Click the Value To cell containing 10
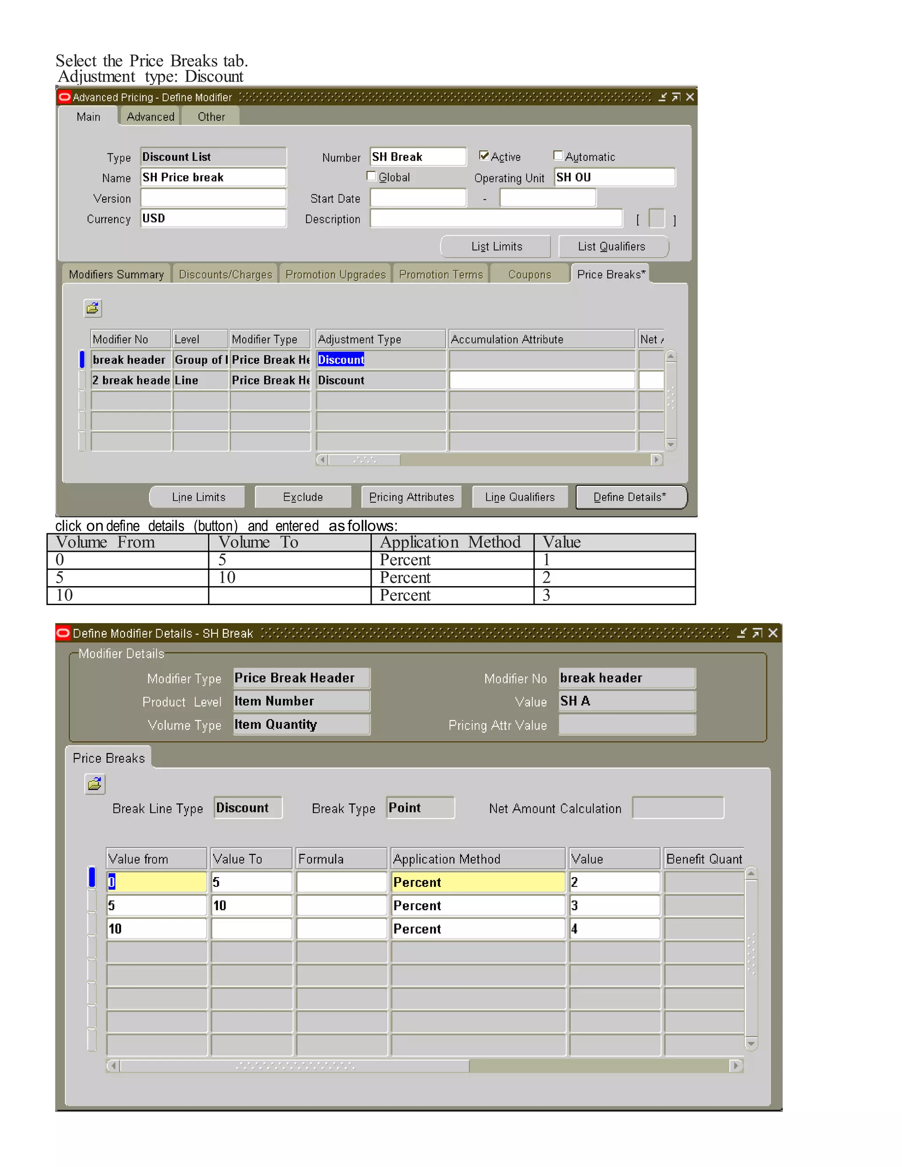This screenshot has width=902, height=1167. (251, 906)
